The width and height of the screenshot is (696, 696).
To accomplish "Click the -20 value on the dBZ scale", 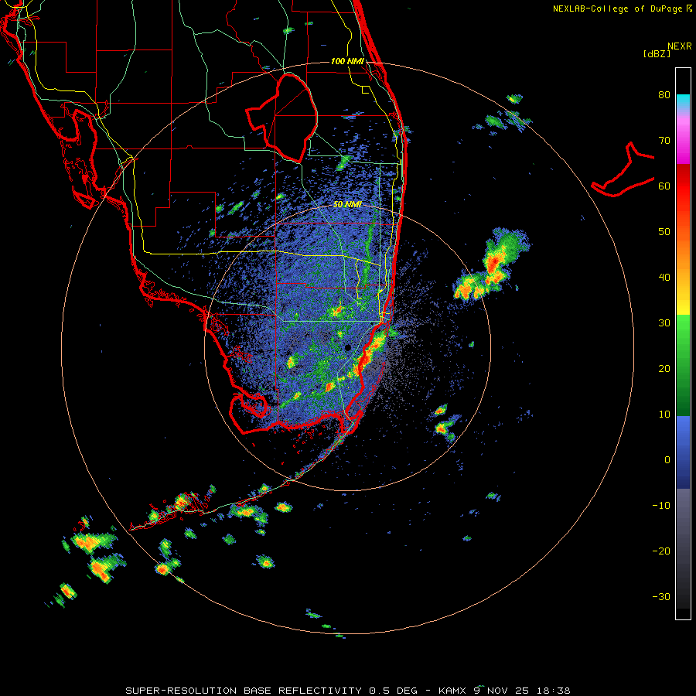I will [x=661, y=551].
